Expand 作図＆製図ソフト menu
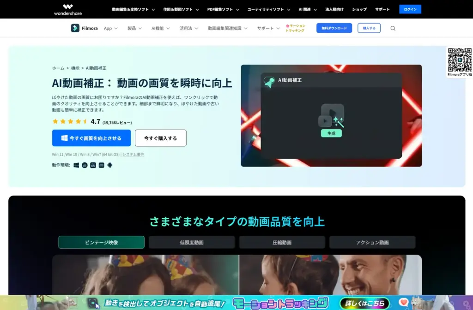Screen dimensions: 473x310 [181, 9]
